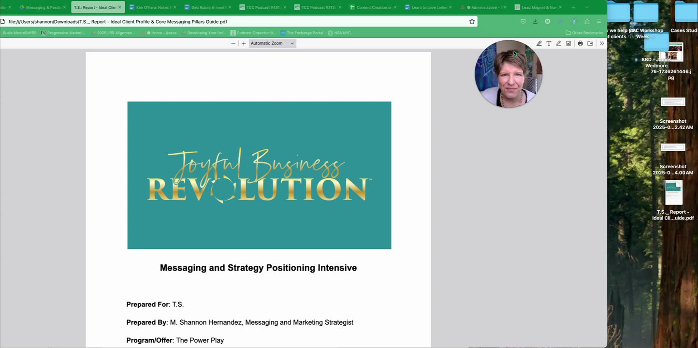The width and height of the screenshot is (698, 348).
Task: Print the PDF document
Action: click(x=580, y=43)
